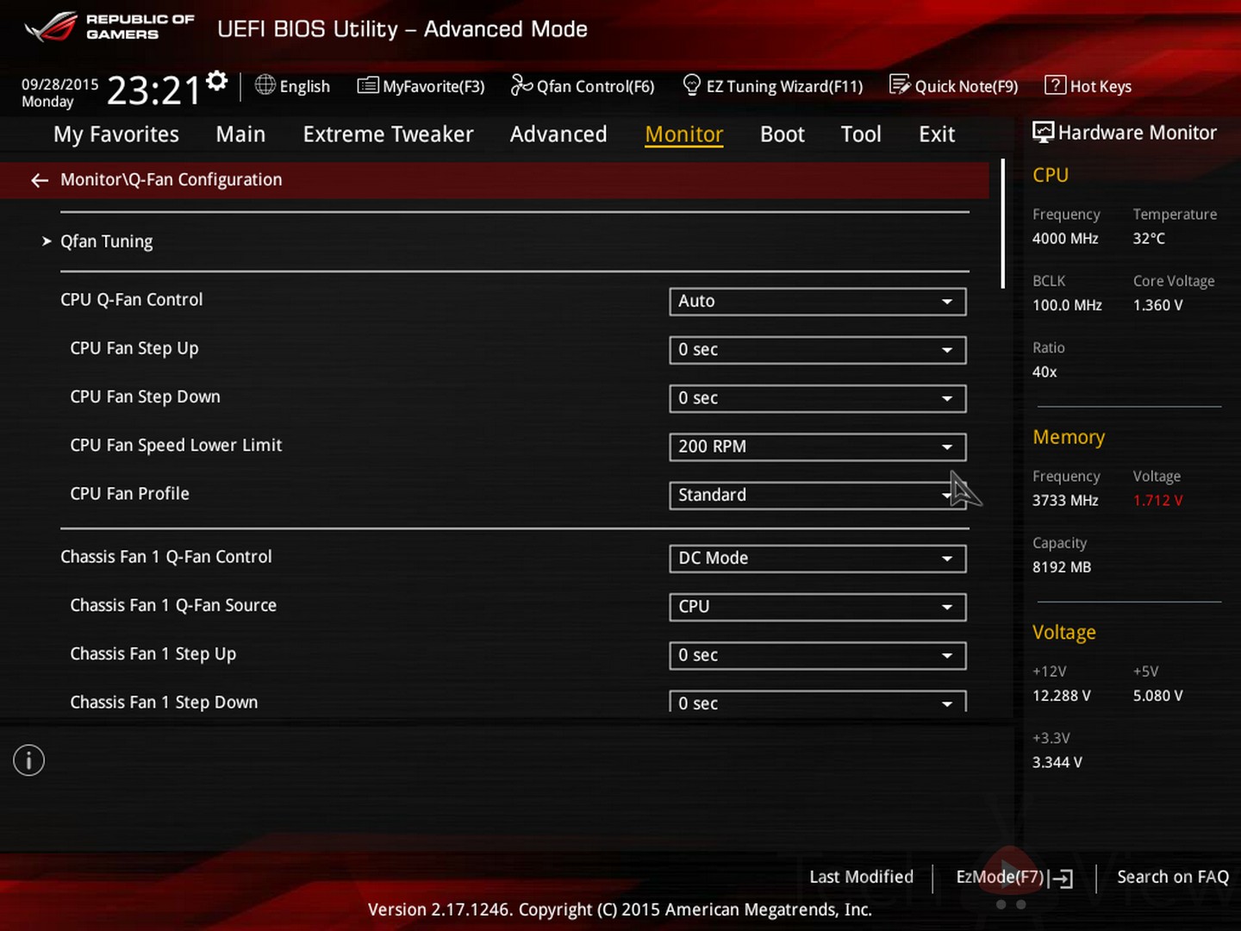1241x931 pixels.
Task: Click the Hardware Monitor screen icon
Action: point(1043,132)
